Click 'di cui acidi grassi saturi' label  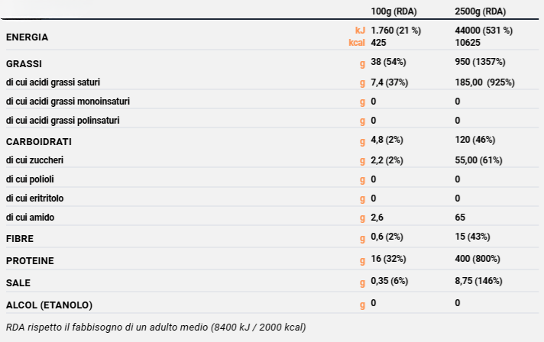click(x=53, y=82)
